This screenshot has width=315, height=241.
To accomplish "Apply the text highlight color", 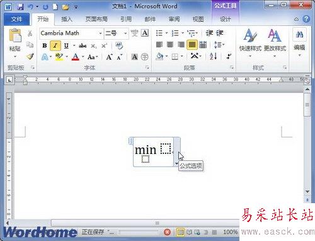I will (59, 57).
